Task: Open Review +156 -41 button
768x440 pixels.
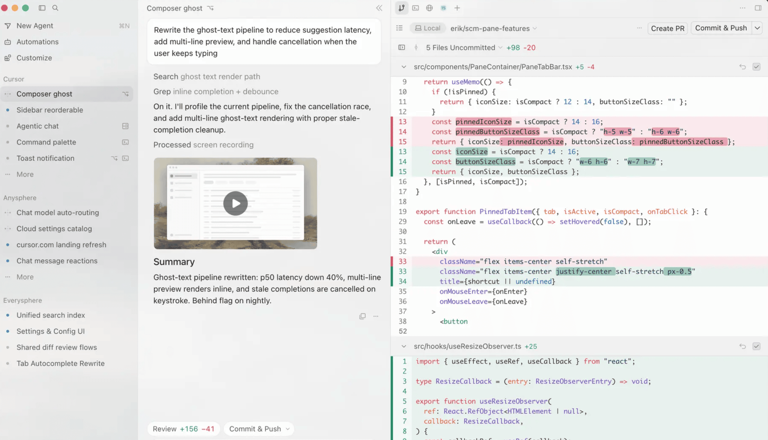Action: [x=184, y=429]
